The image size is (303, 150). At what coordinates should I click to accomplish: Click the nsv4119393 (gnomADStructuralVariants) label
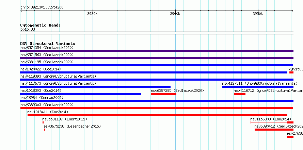coord(58,76)
